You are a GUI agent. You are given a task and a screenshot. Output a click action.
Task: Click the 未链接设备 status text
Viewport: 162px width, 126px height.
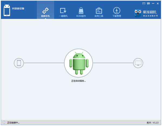point(18,8)
